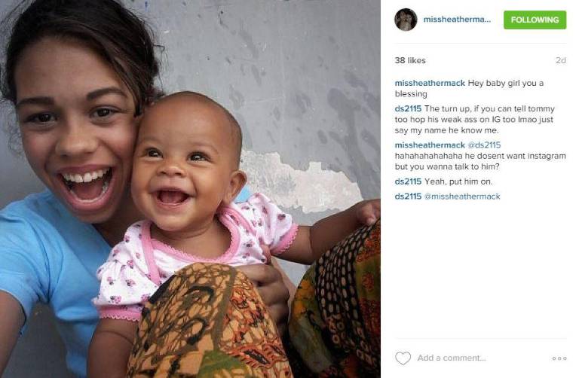Click the @missheathermack mention link
The image size is (579, 378).
[x=462, y=197]
